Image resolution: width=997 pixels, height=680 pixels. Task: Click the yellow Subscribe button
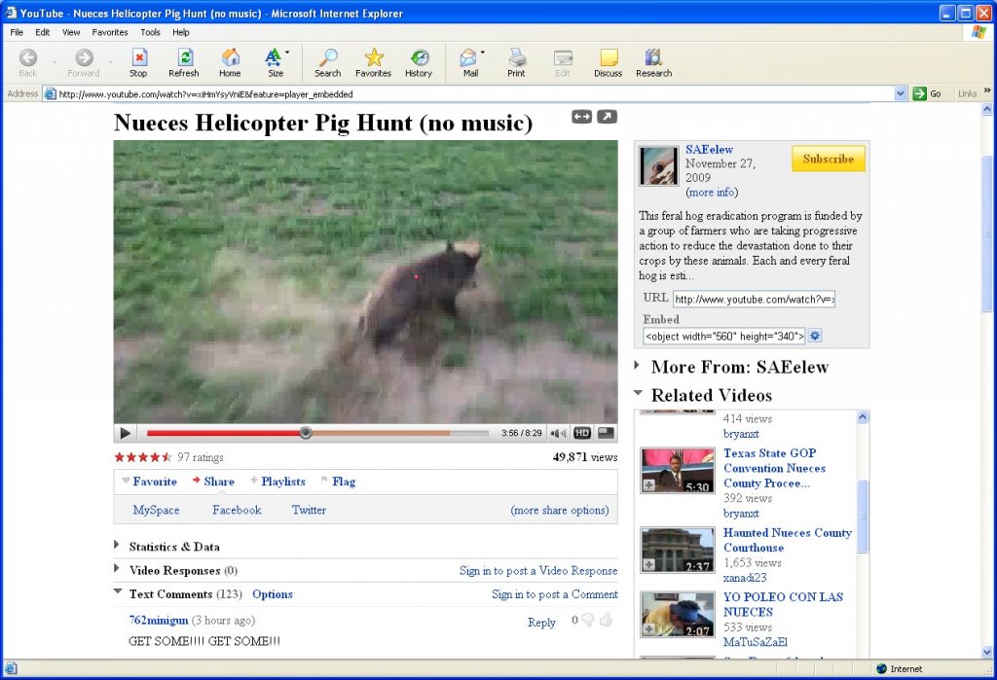click(828, 159)
